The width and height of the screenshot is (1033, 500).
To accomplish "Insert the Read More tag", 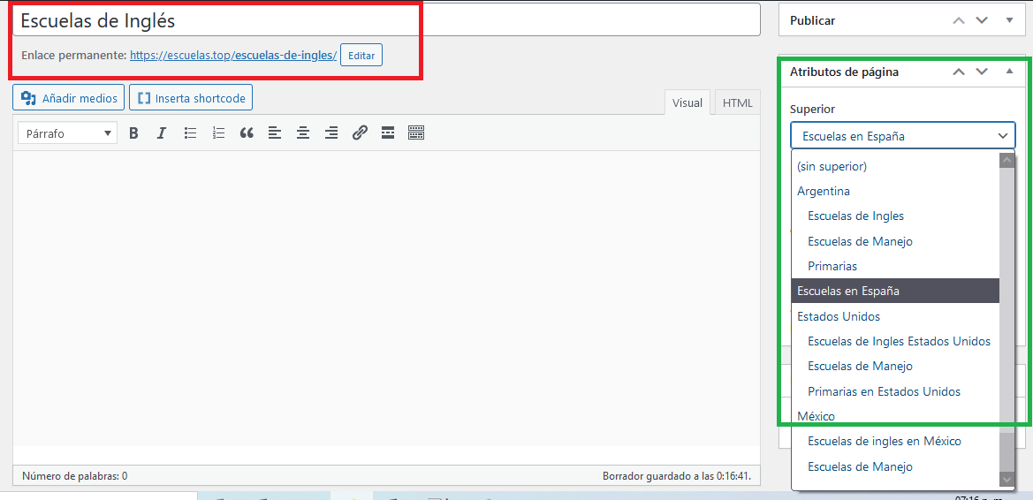I will [x=387, y=133].
